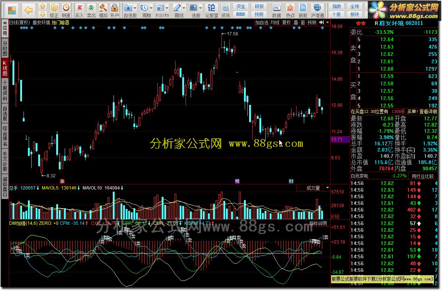Open the 新股 IPO icon

point(303,7)
